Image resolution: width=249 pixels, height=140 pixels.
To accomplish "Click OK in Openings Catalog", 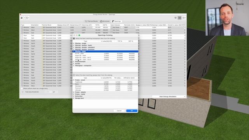I will click(132, 110).
